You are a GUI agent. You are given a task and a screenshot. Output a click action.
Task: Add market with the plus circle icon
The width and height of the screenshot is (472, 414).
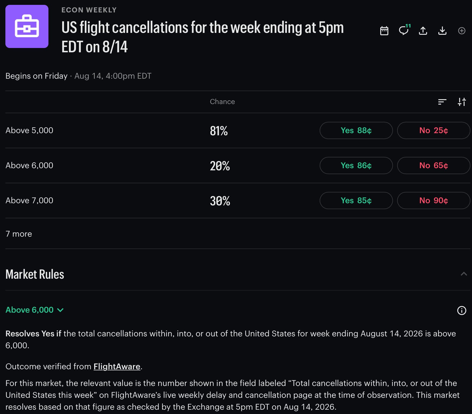tap(462, 31)
